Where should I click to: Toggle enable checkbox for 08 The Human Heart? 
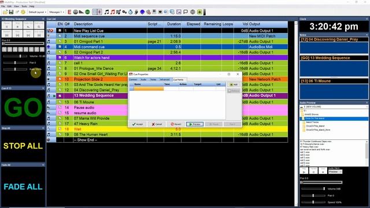coord(60,135)
